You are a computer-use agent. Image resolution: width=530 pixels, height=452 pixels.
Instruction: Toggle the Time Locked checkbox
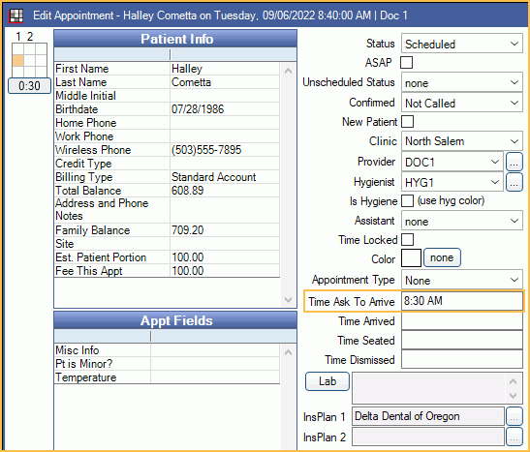pyautogui.click(x=407, y=240)
